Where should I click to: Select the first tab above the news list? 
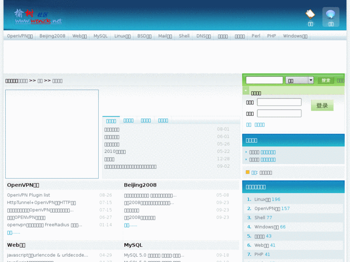[x=111, y=121]
